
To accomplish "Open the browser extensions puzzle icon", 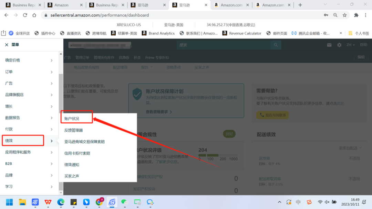I will [356, 15].
